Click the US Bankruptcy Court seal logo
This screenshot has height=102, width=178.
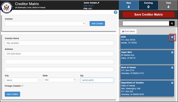pyautogui.click(x=7, y=8)
